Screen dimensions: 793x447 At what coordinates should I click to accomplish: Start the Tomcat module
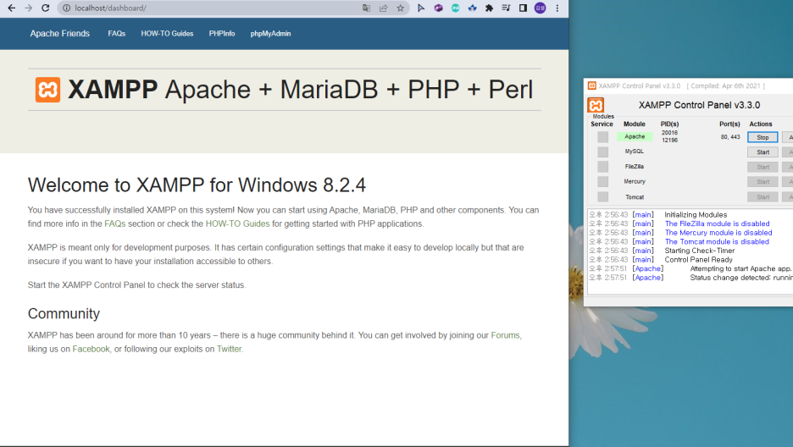click(x=762, y=197)
